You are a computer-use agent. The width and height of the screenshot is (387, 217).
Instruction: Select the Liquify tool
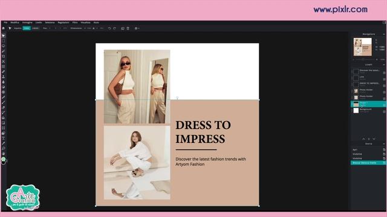[3, 67]
